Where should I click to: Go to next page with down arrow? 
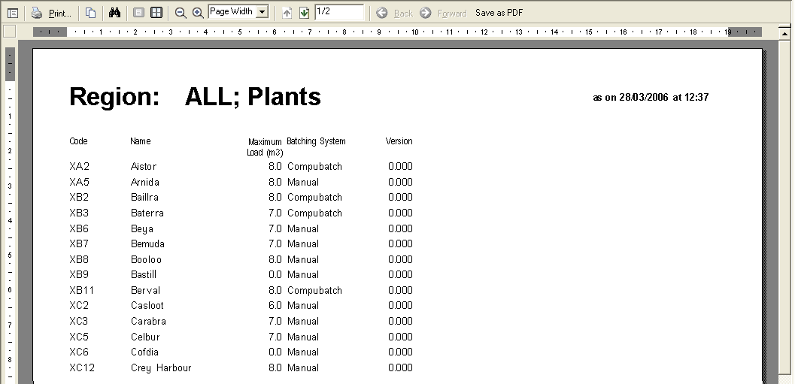tap(304, 13)
